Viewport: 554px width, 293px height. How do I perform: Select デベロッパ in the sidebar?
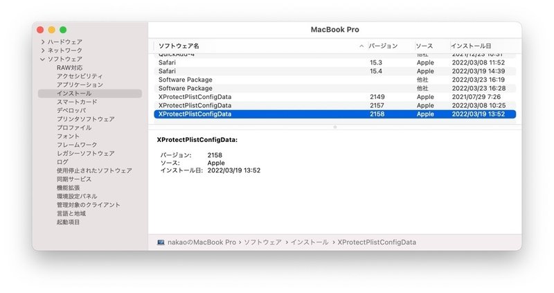click(71, 110)
